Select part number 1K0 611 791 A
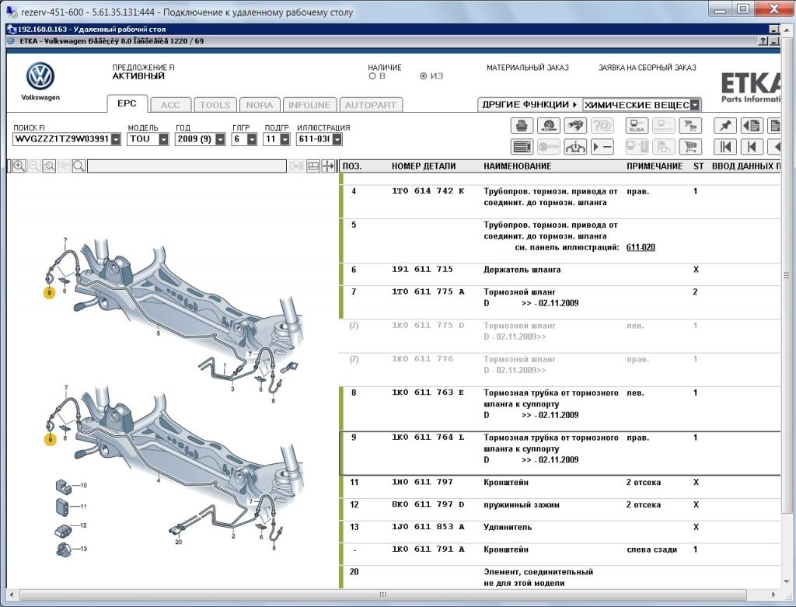Viewport: 796px width, 607px height. [428, 549]
